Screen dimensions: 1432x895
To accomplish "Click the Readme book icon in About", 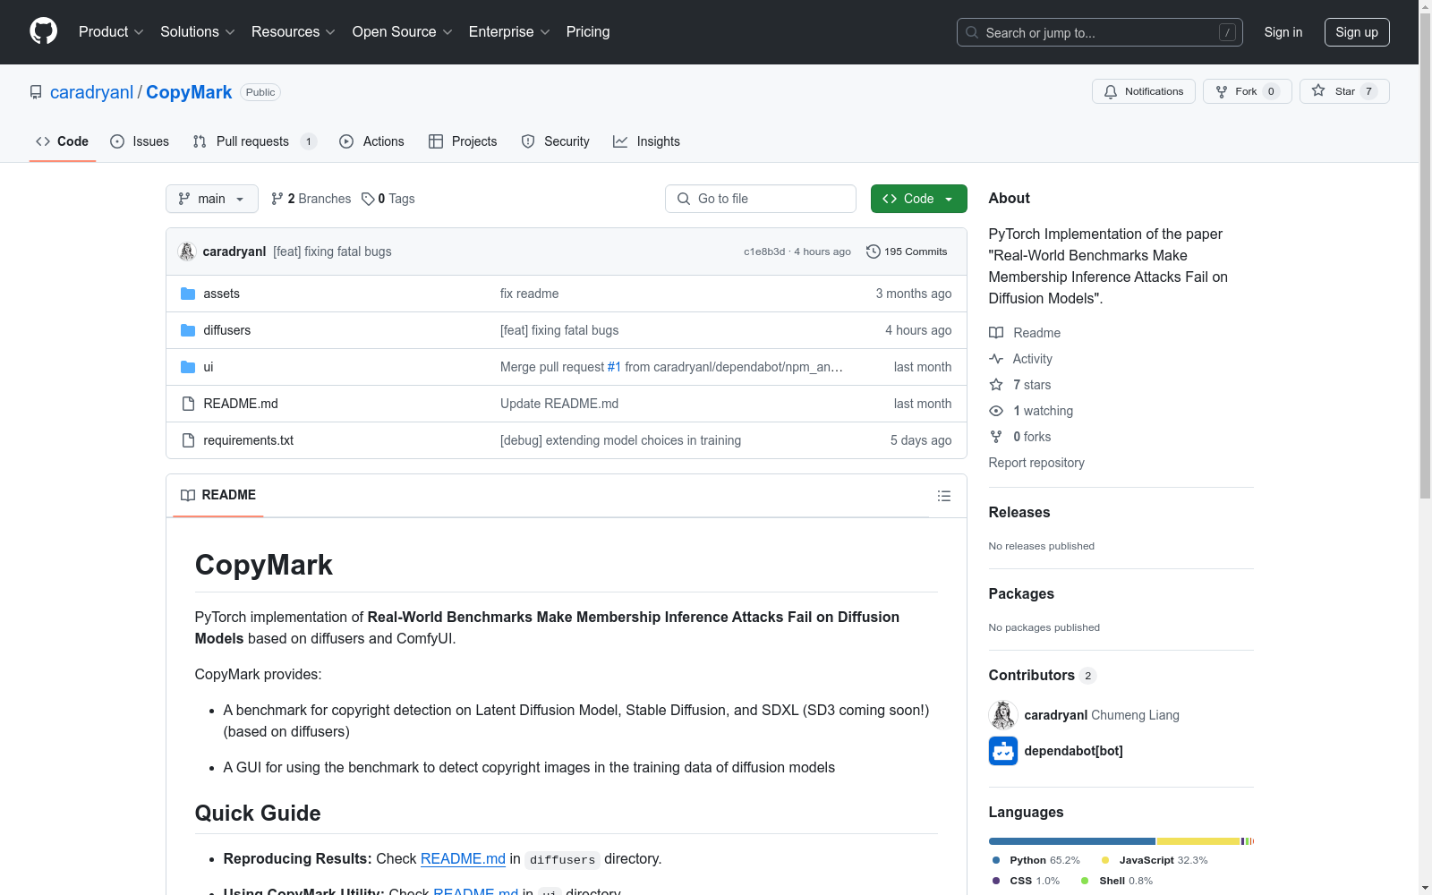I will coord(996,333).
